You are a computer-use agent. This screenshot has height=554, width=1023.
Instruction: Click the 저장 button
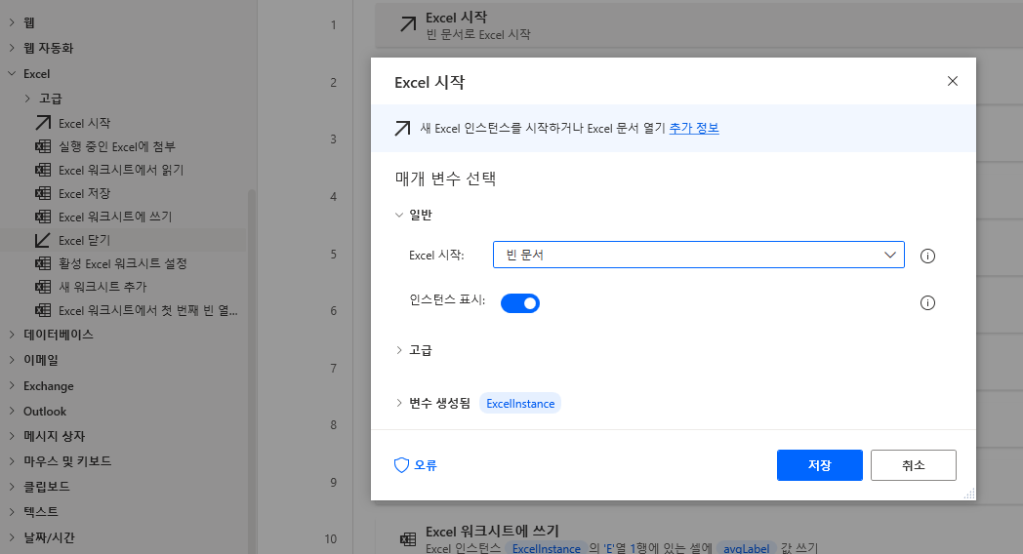pos(819,465)
